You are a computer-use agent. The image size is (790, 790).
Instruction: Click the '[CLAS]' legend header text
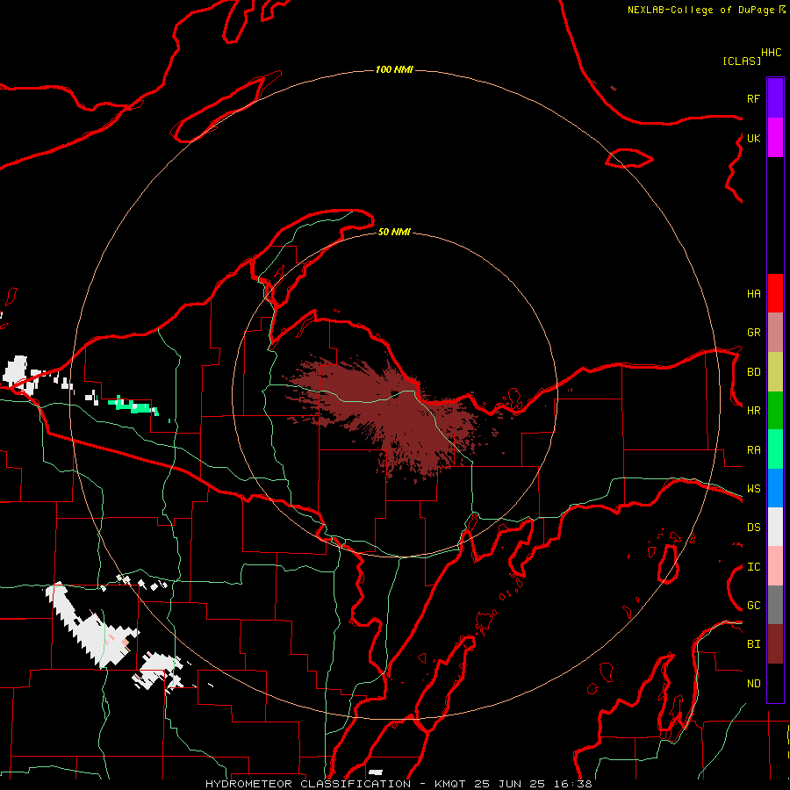pos(742,61)
